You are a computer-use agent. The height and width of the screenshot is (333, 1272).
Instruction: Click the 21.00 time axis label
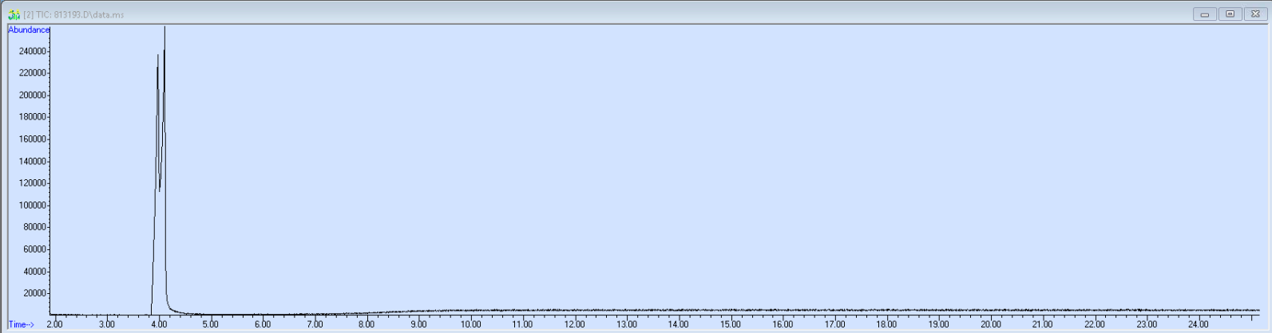(1043, 324)
